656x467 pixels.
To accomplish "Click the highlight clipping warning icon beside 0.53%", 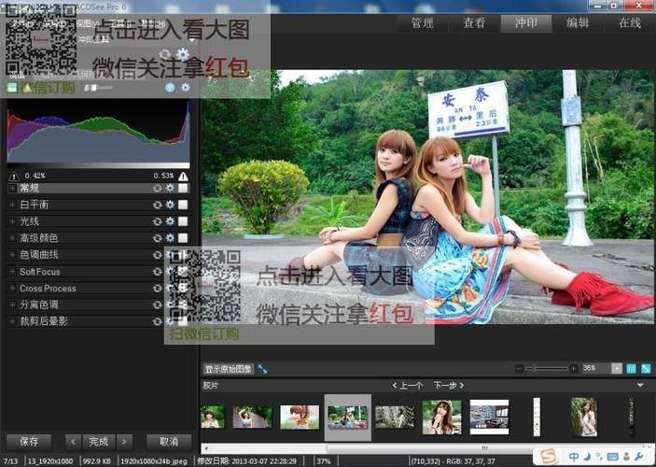I will (x=183, y=176).
